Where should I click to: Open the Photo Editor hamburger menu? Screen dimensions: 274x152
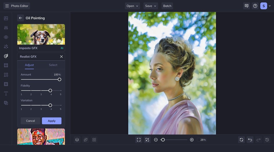(x=7, y=6)
